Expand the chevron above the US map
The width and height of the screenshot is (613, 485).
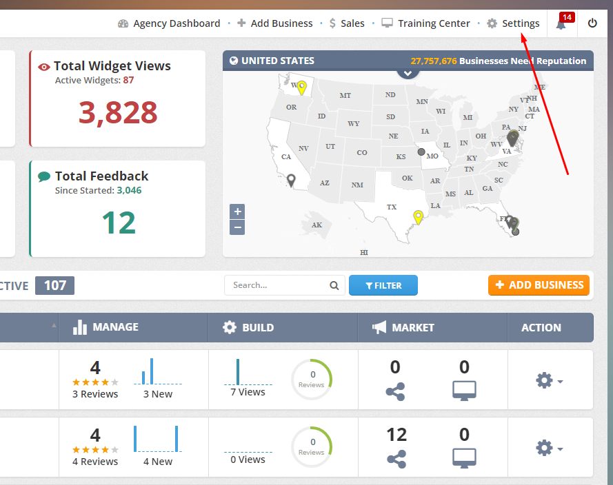click(408, 72)
